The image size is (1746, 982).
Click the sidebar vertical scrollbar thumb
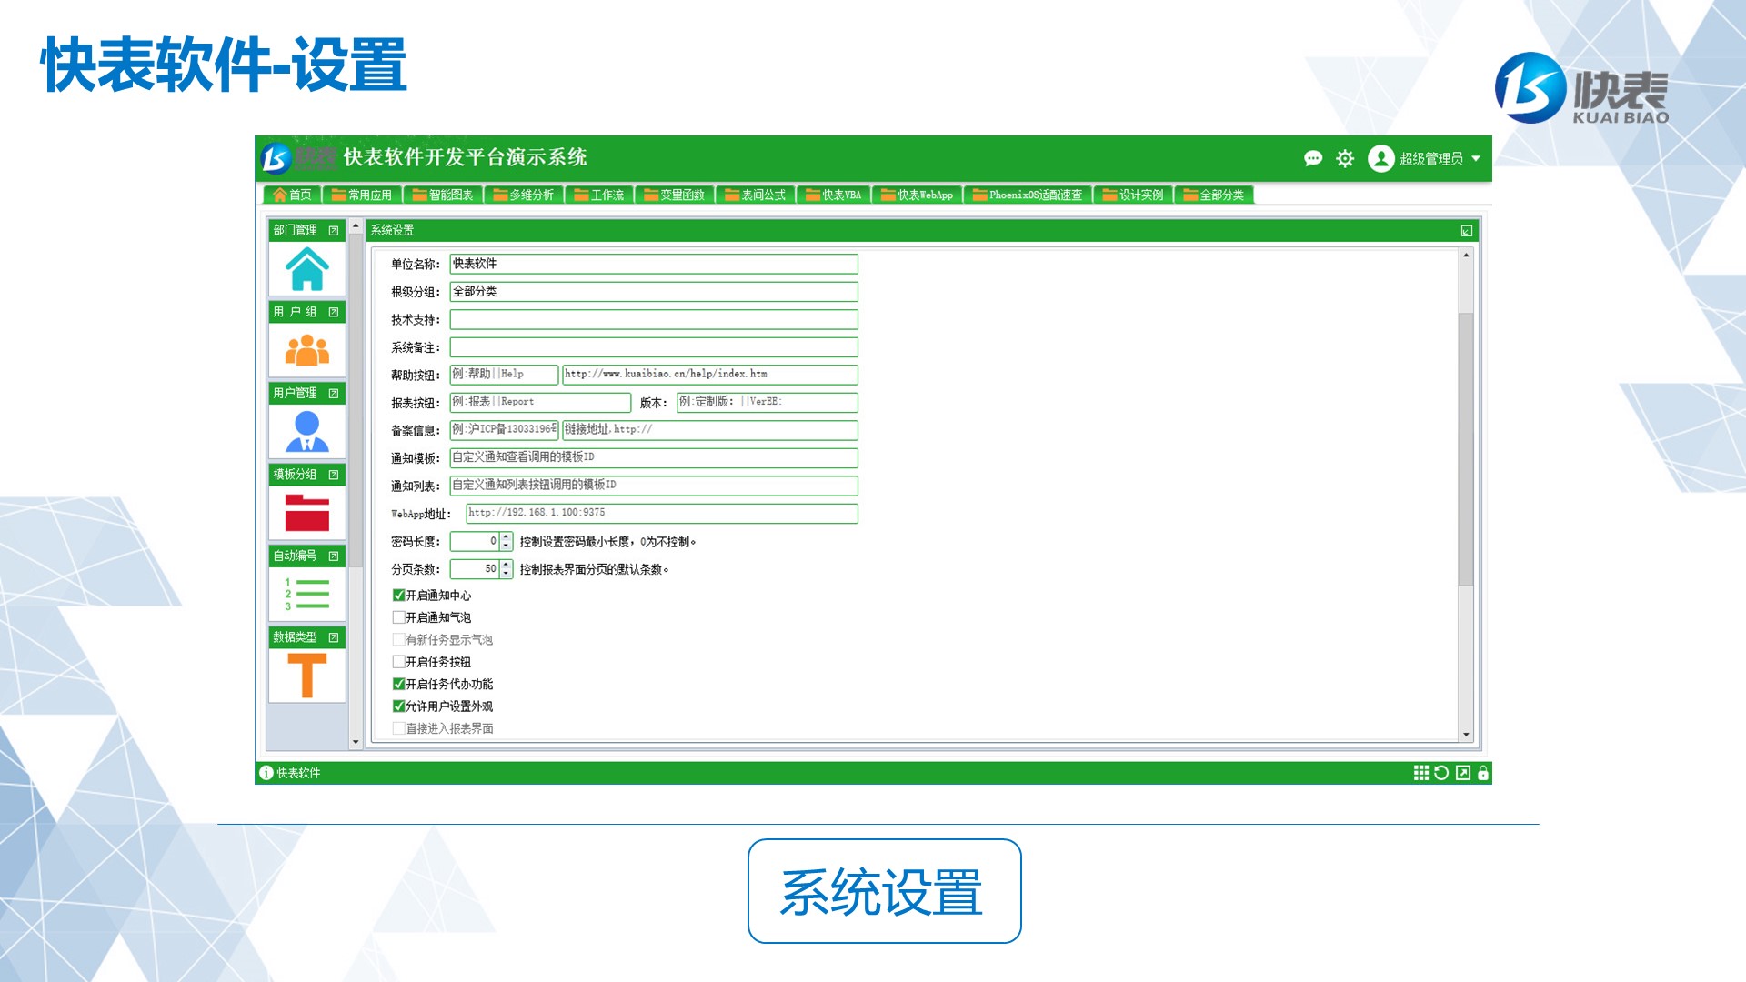click(356, 400)
